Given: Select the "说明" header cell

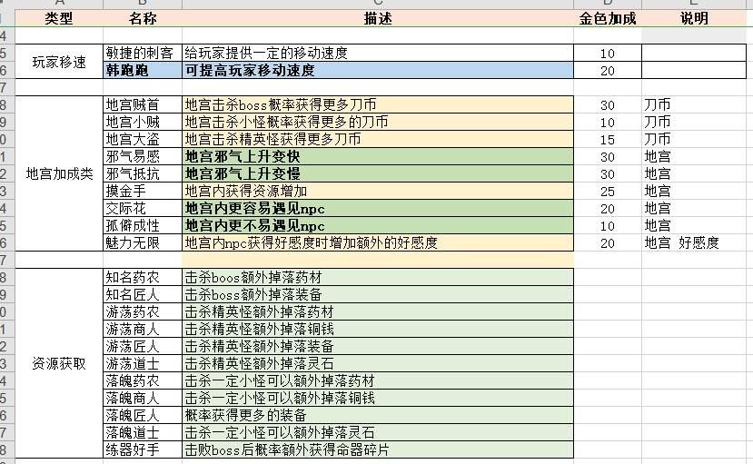Looking at the screenshot, I should [697, 18].
